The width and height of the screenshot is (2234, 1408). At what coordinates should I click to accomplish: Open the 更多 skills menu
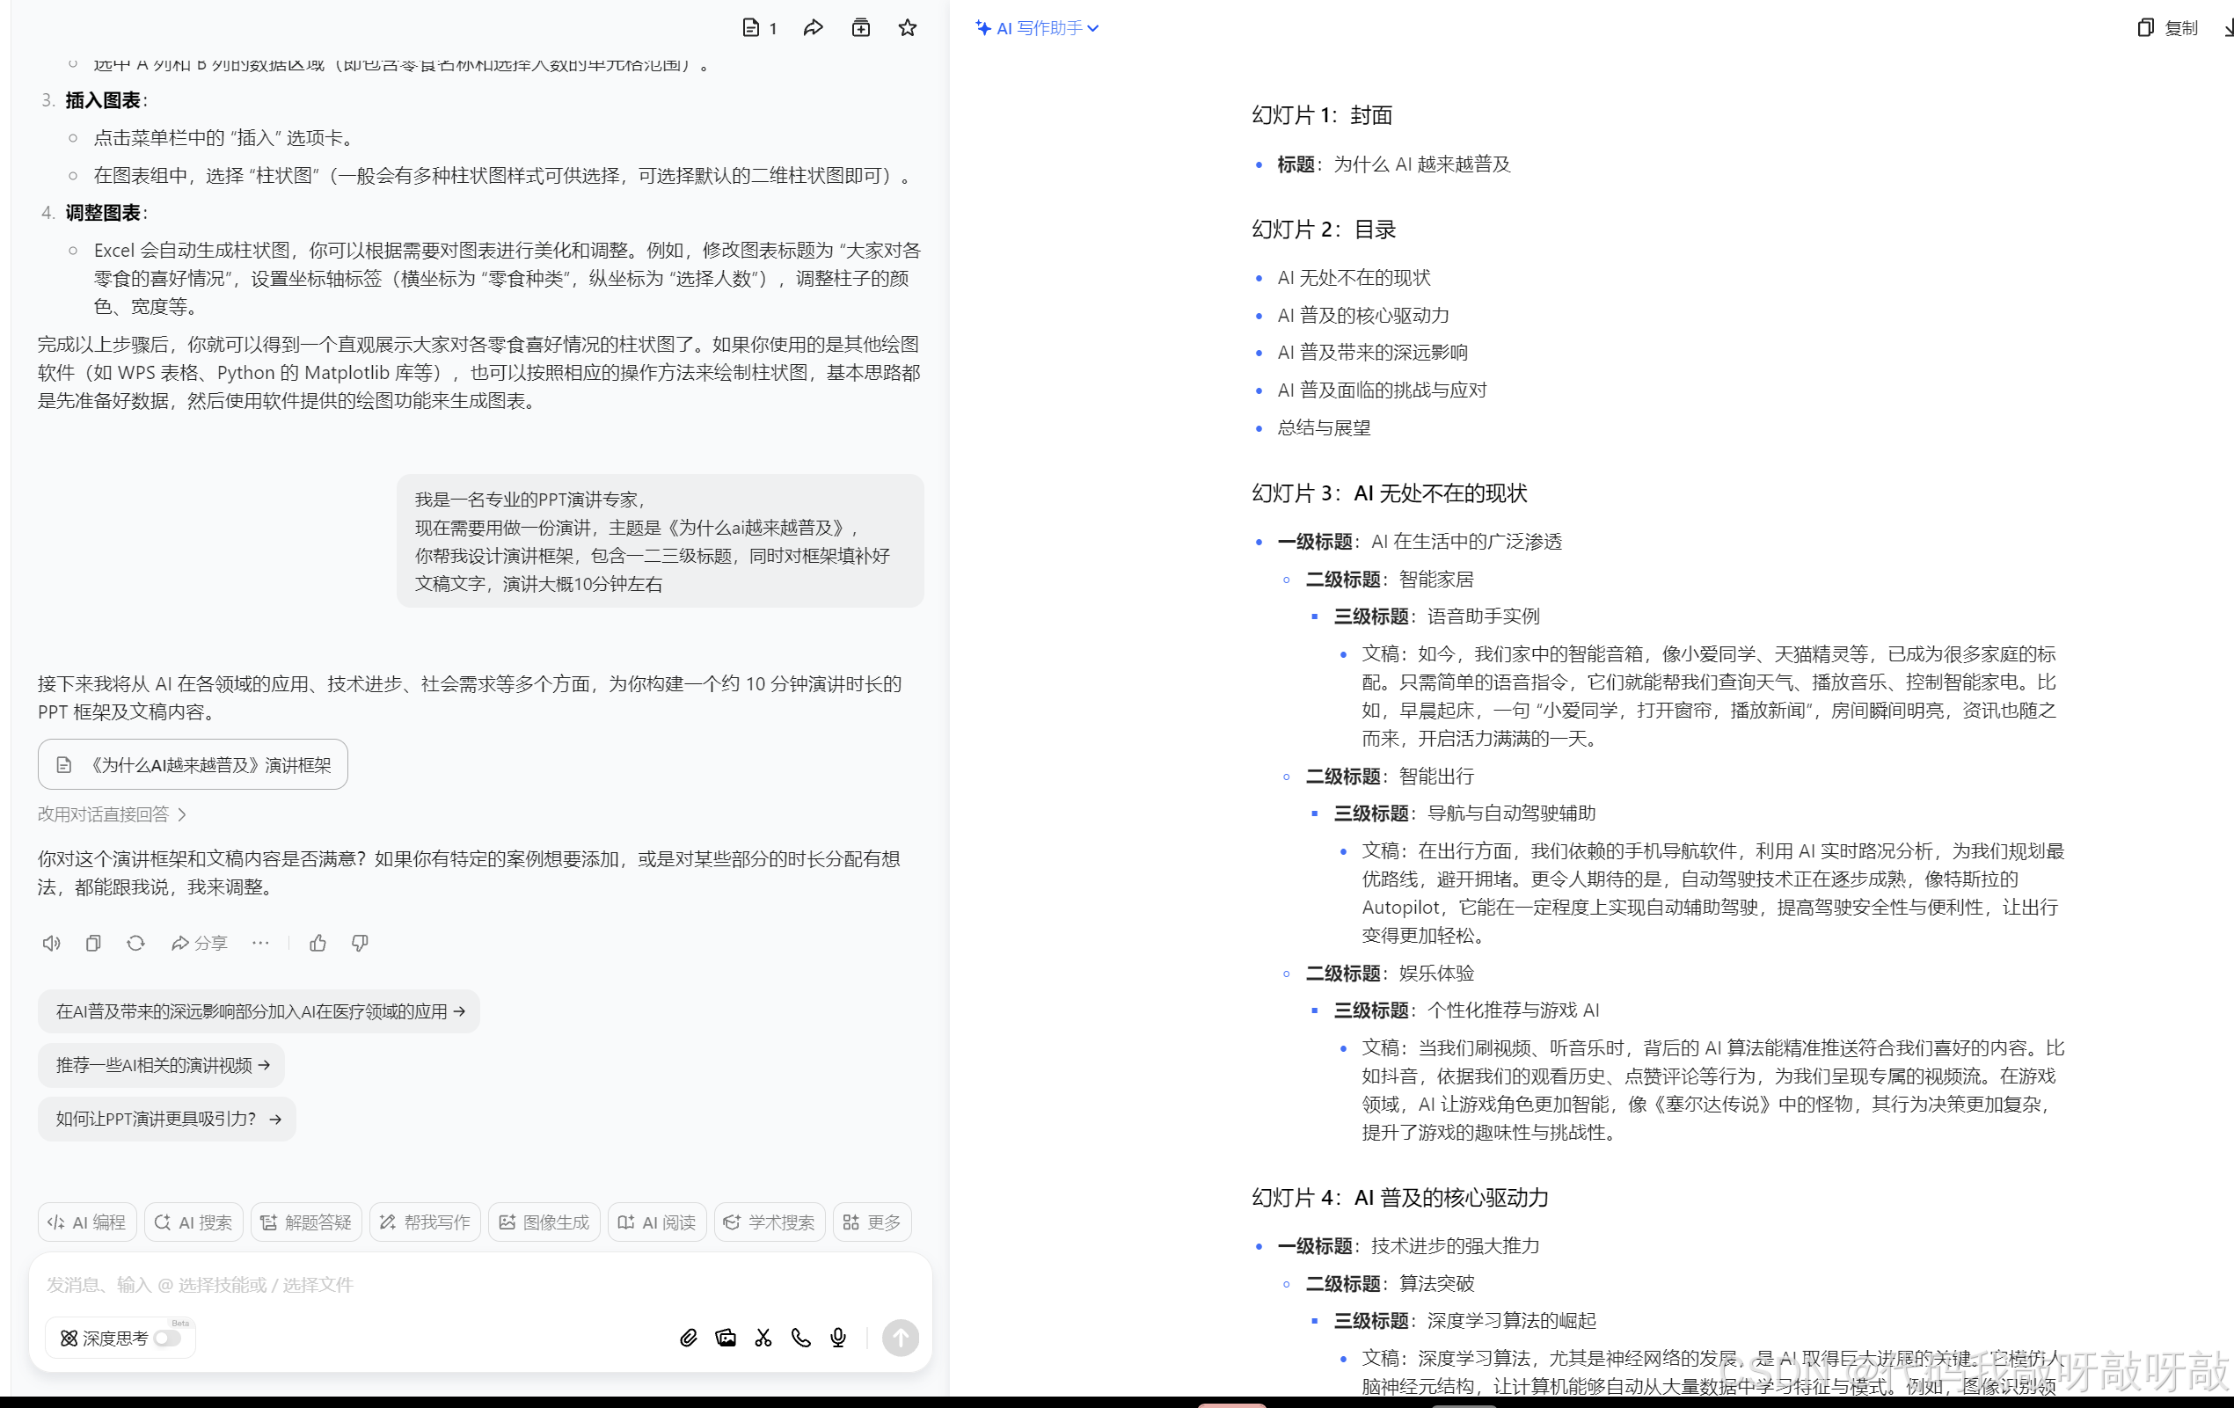pos(871,1222)
